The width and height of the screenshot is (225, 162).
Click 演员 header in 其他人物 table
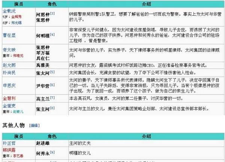click(x=19, y=137)
